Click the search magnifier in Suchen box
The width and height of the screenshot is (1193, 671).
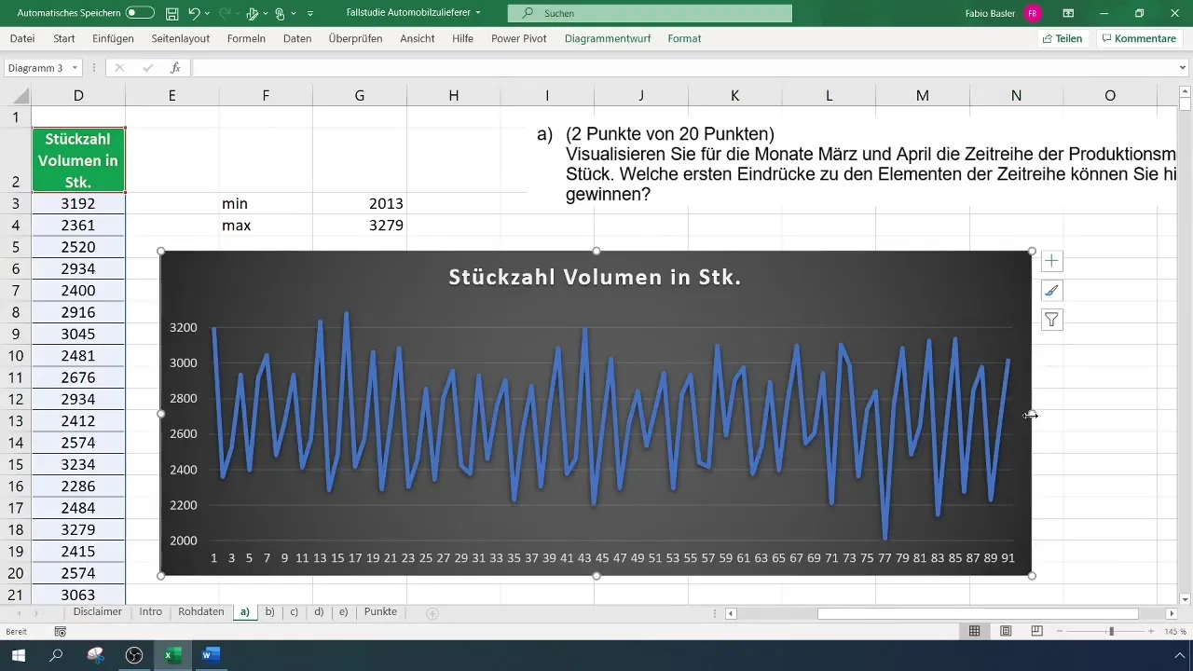point(528,14)
